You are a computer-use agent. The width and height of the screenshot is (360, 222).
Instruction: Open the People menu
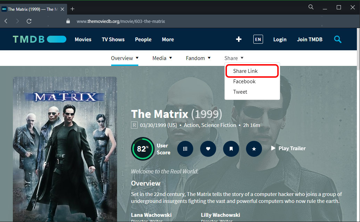(x=143, y=40)
